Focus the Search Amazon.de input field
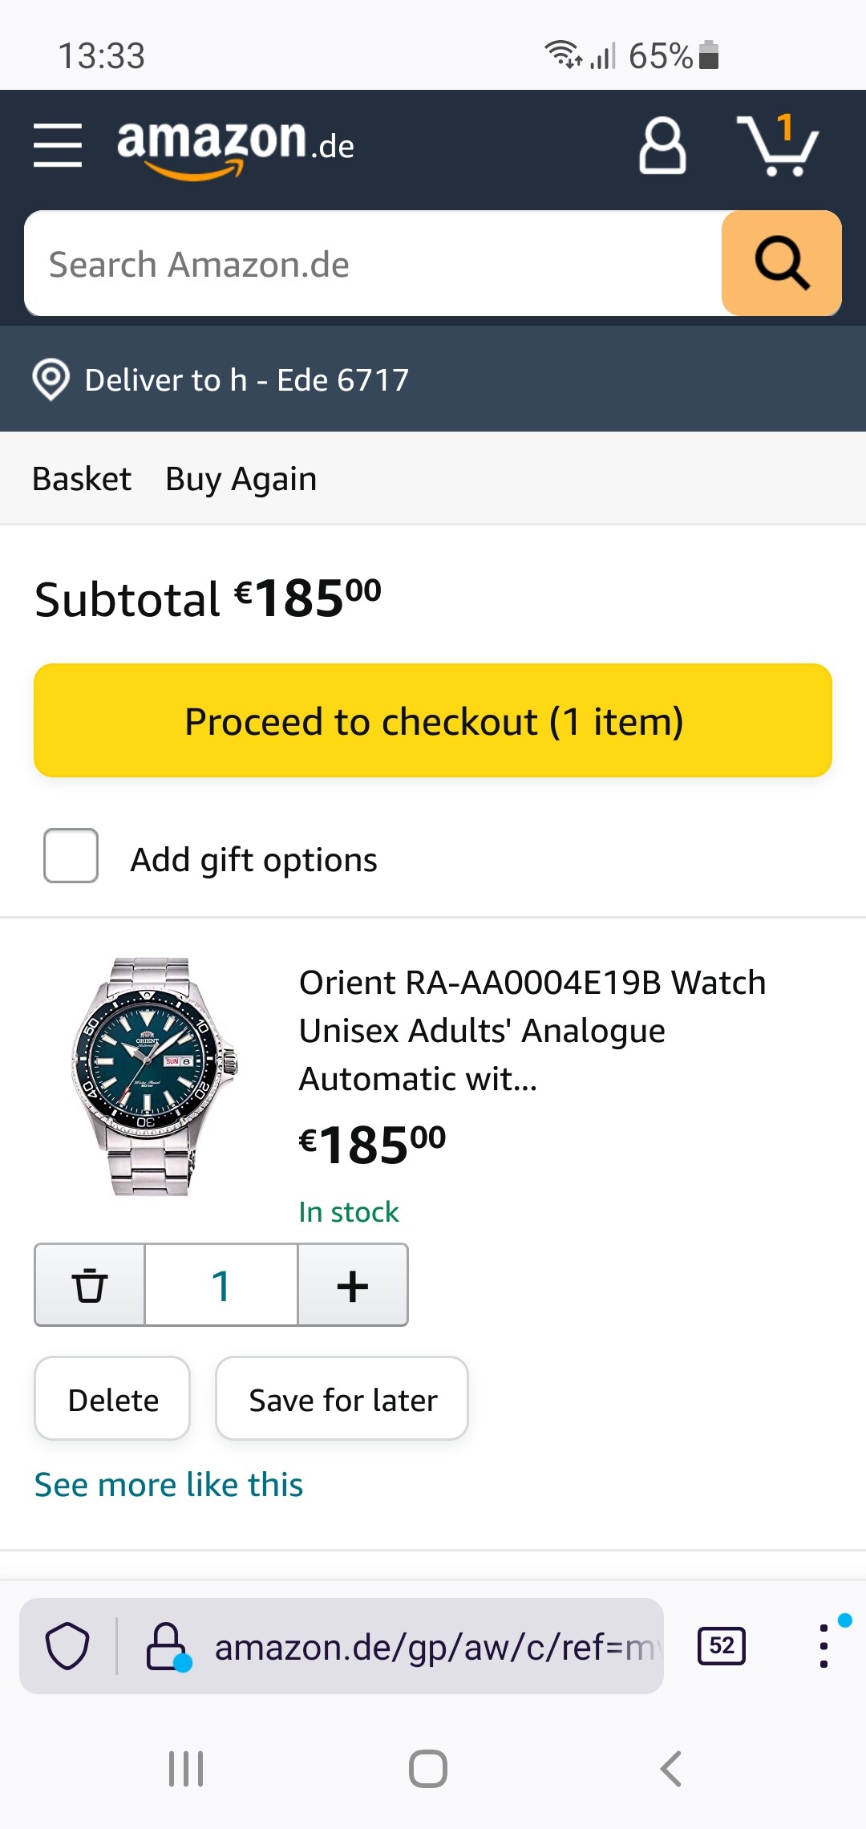 click(x=373, y=264)
